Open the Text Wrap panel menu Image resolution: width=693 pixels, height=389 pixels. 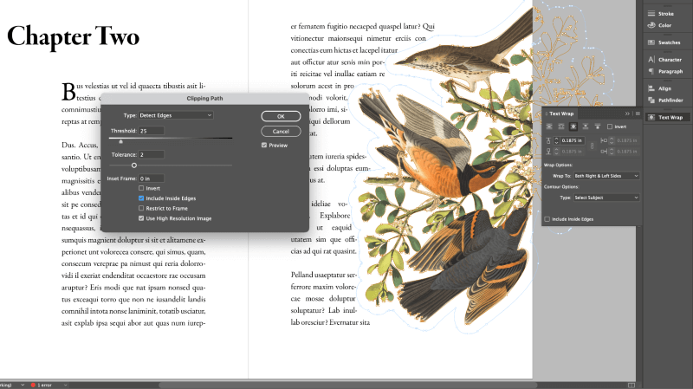(638, 113)
